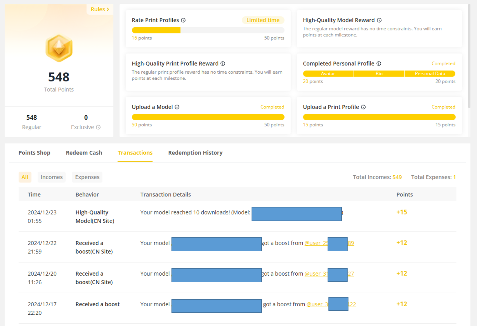Show info for Completed Personal Profile
Screen dimensions: 477x326
[x=379, y=64]
